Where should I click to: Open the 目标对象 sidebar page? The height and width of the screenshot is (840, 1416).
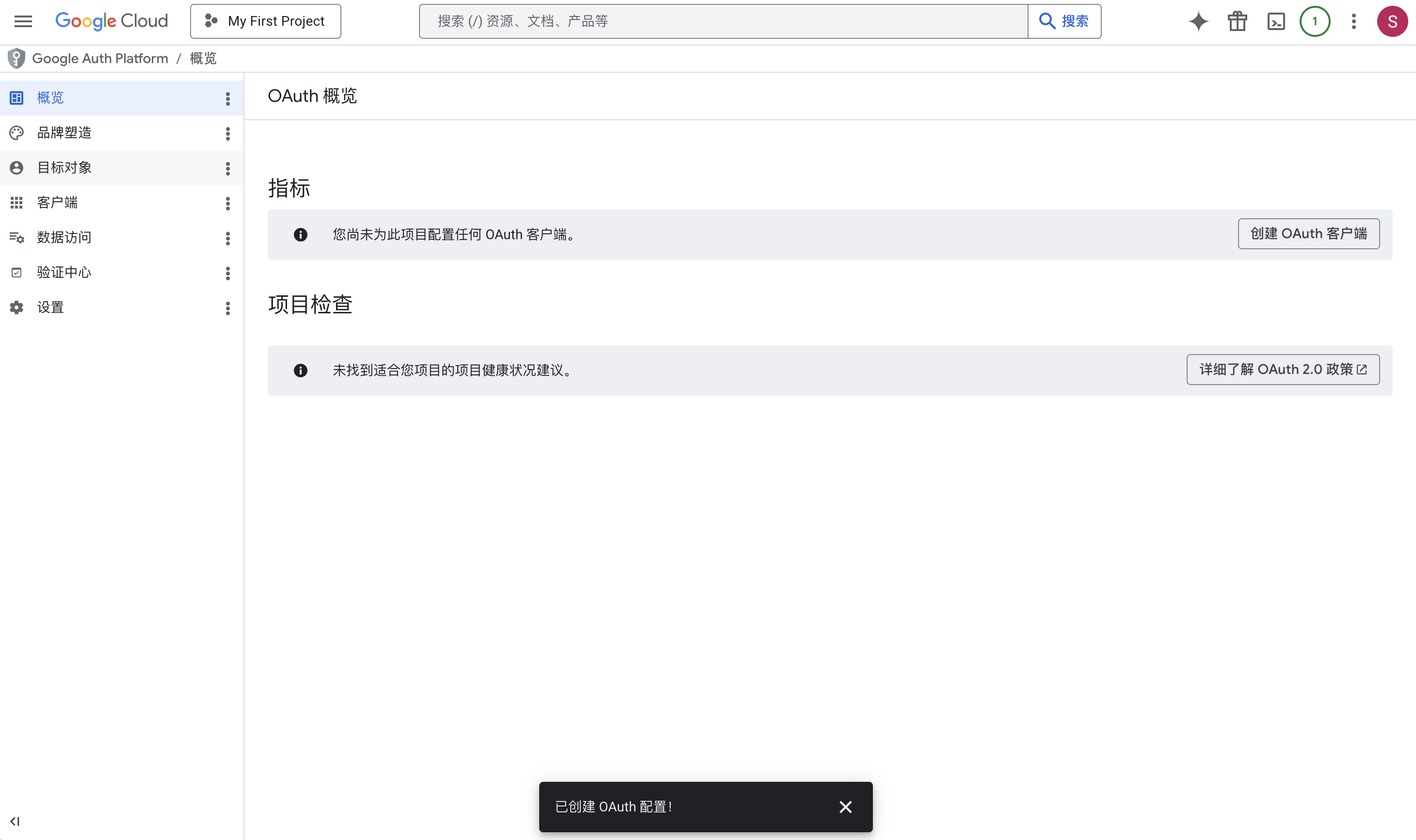(x=122, y=167)
